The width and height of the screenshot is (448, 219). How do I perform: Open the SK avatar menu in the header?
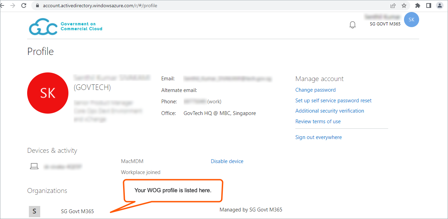[x=411, y=20]
